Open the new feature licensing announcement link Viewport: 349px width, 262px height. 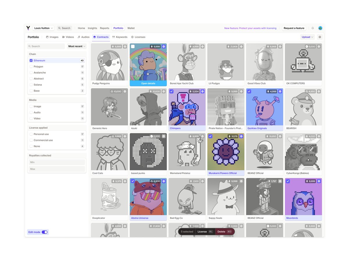[250, 28]
